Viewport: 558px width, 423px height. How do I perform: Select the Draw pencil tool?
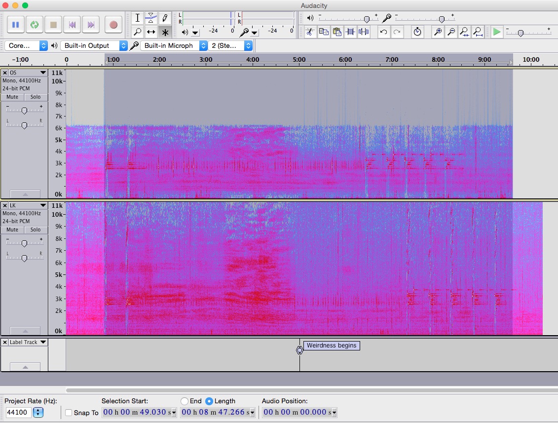point(165,18)
